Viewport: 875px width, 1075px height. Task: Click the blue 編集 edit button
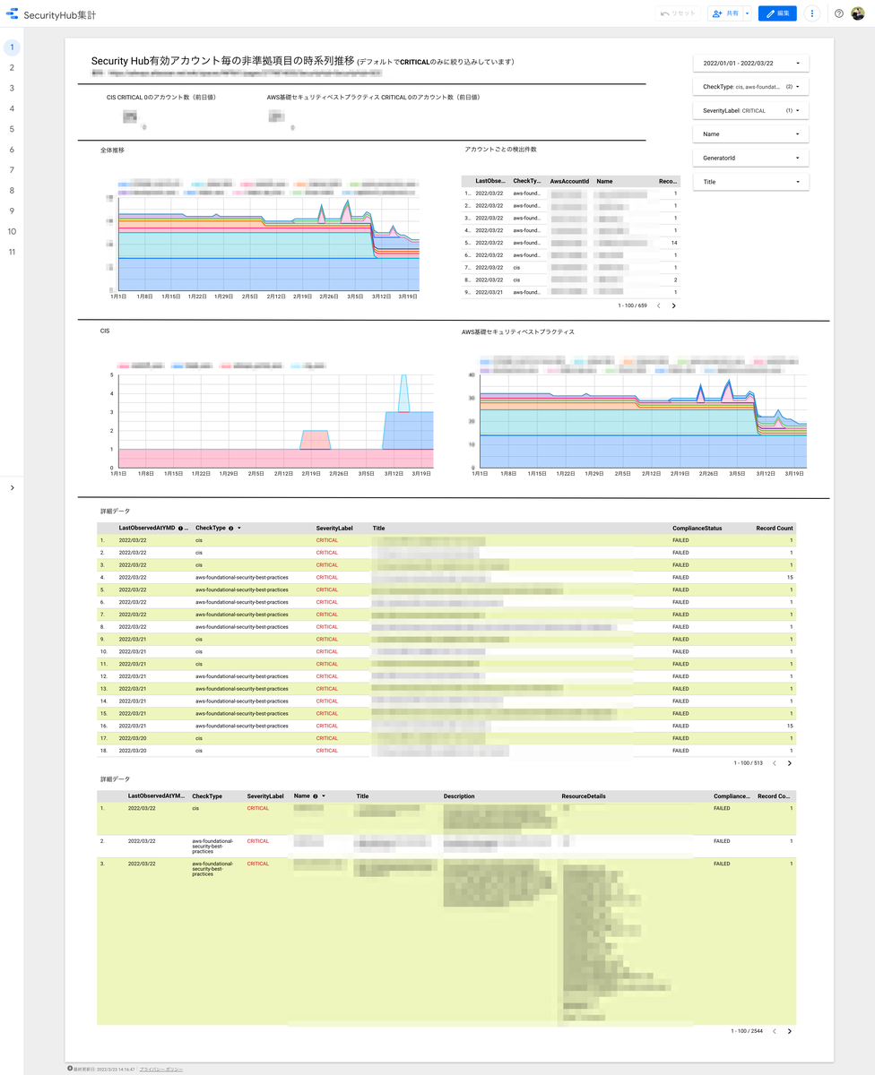click(x=777, y=13)
